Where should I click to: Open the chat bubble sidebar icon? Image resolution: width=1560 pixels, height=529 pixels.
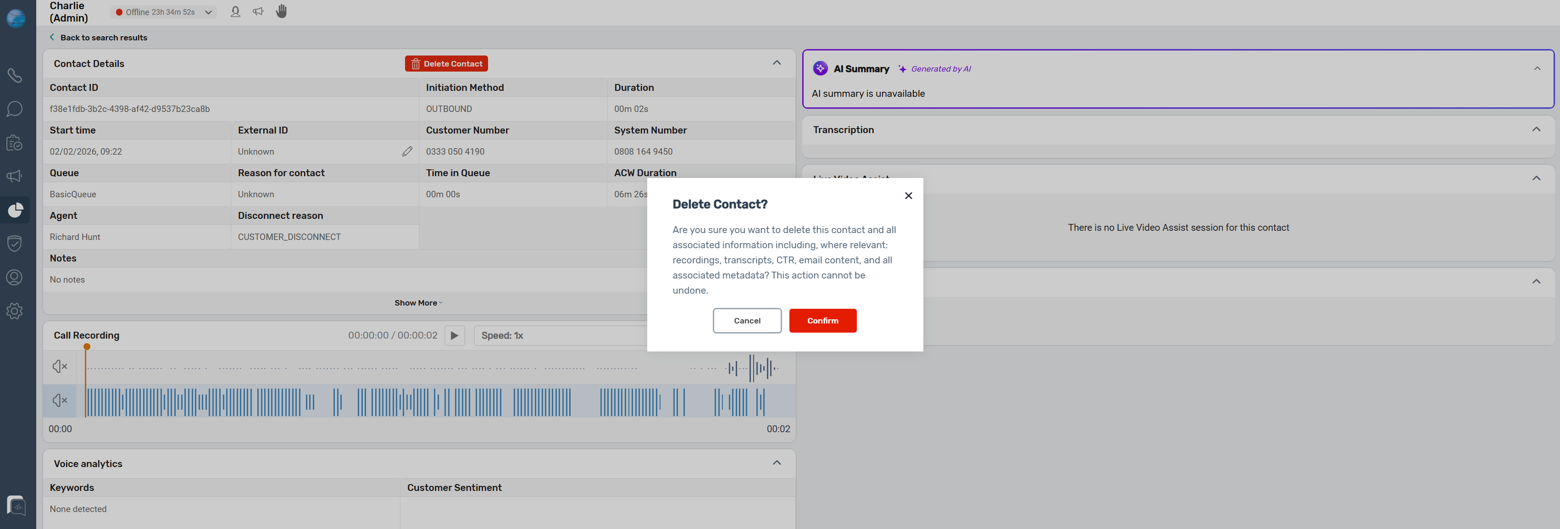pyautogui.click(x=15, y=109)
